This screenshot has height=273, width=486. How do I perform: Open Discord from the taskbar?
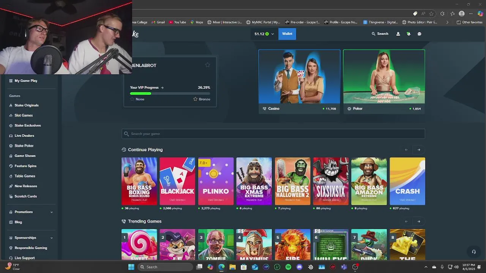pos(299,267)
